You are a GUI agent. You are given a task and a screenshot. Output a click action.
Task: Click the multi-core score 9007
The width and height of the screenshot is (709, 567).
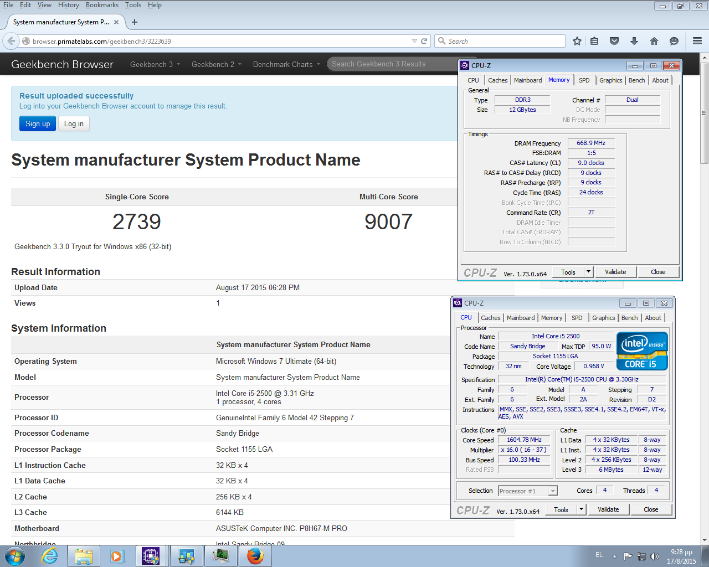[x=388, y=222]
